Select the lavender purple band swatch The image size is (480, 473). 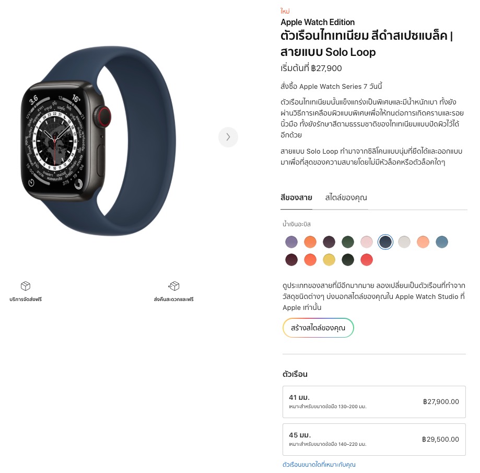pyautogui.click(x=291, y=241)
